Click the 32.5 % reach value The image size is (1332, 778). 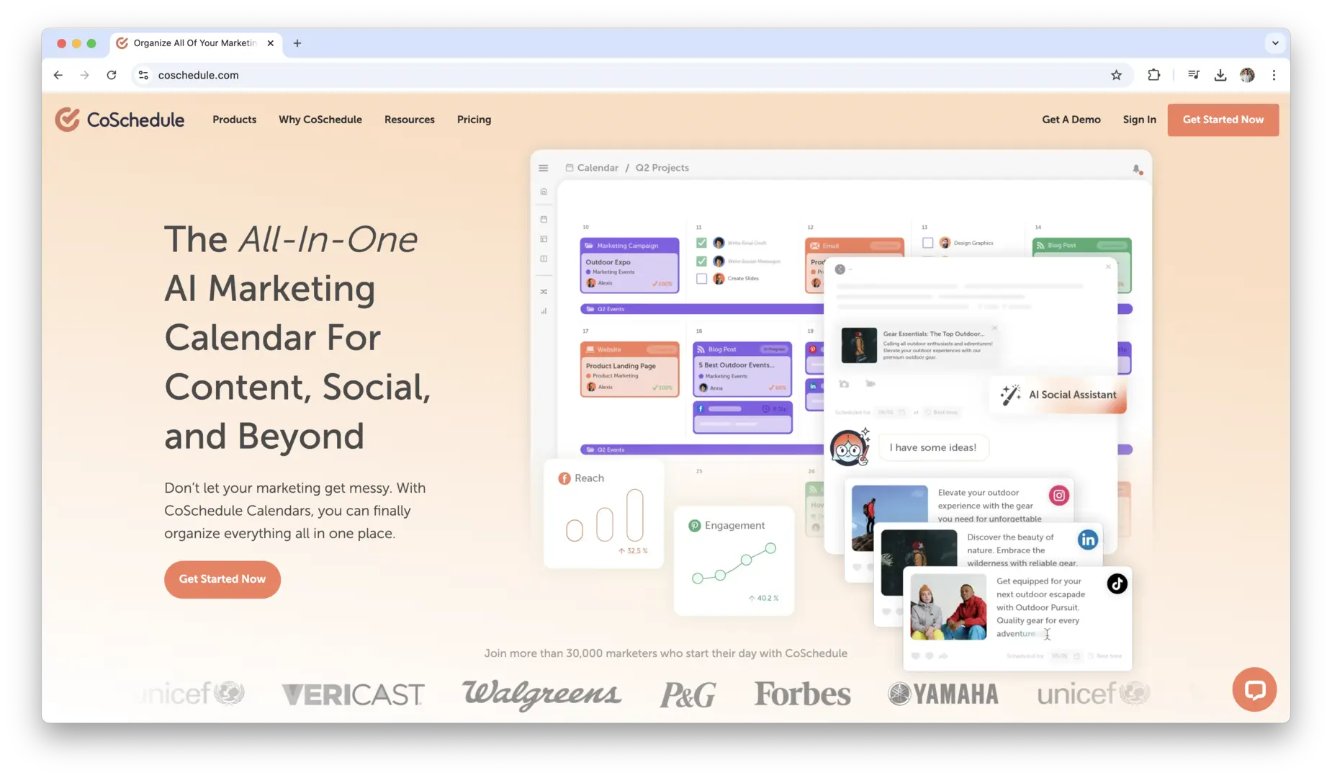click(x=633, y=551)
